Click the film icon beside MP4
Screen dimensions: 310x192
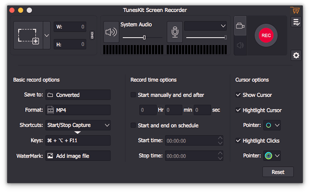pyautogui.click(x=50, y=110)
